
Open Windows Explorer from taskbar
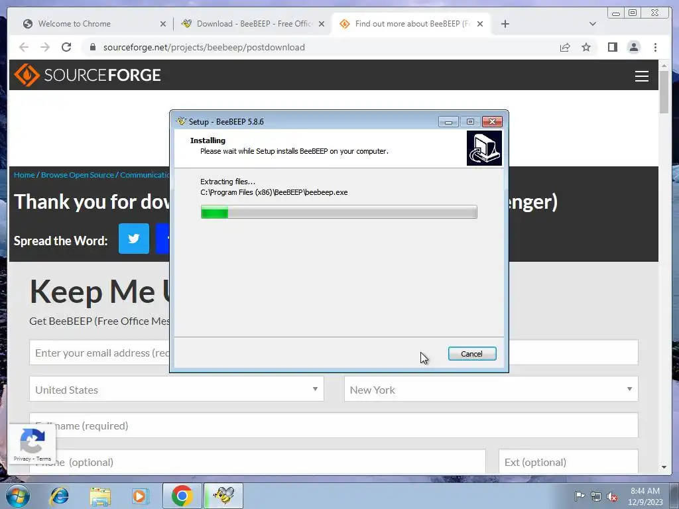pos(100,496)
